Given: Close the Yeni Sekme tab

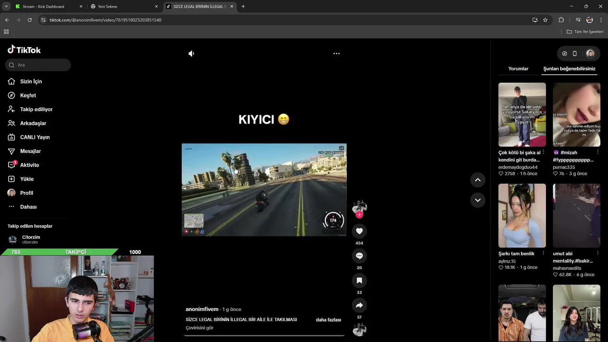Looking at the screenshot, I should [156, 7].
